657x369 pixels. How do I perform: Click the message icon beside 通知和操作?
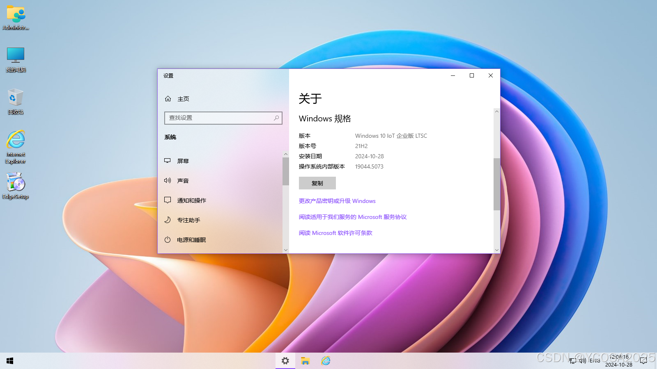pyautogui.click(x=168, y=200)
